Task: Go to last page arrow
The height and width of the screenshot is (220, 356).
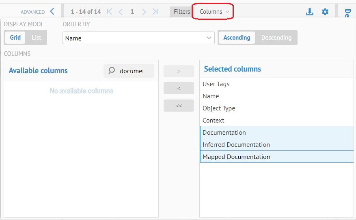Action: pos(155,12)
